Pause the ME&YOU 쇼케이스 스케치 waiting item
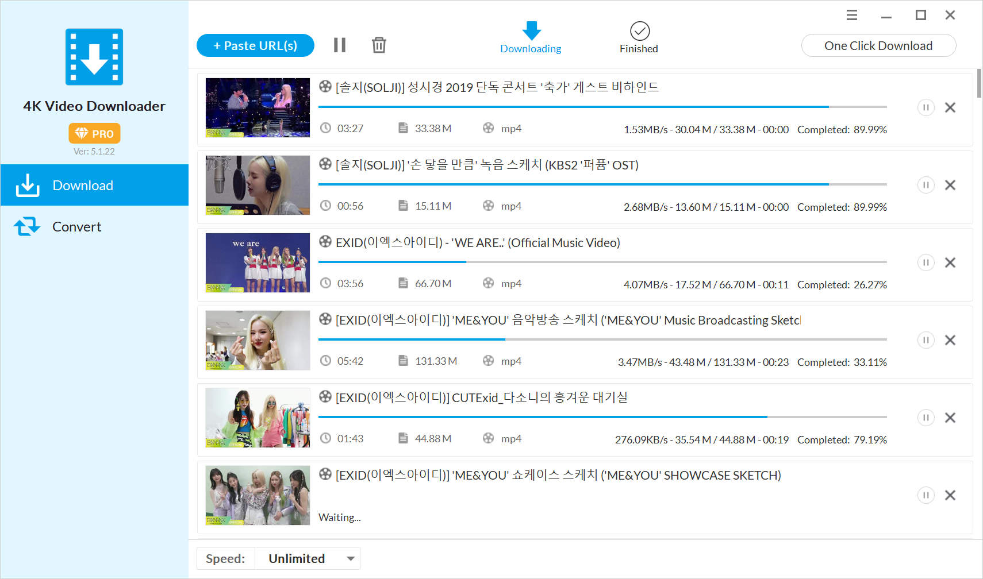Image resolution: width=983 pixels, height=579 pixels. 926,495
